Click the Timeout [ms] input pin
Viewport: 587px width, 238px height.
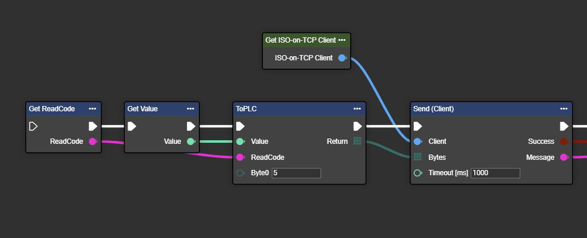pyautogui.click(x=418, y=173)
